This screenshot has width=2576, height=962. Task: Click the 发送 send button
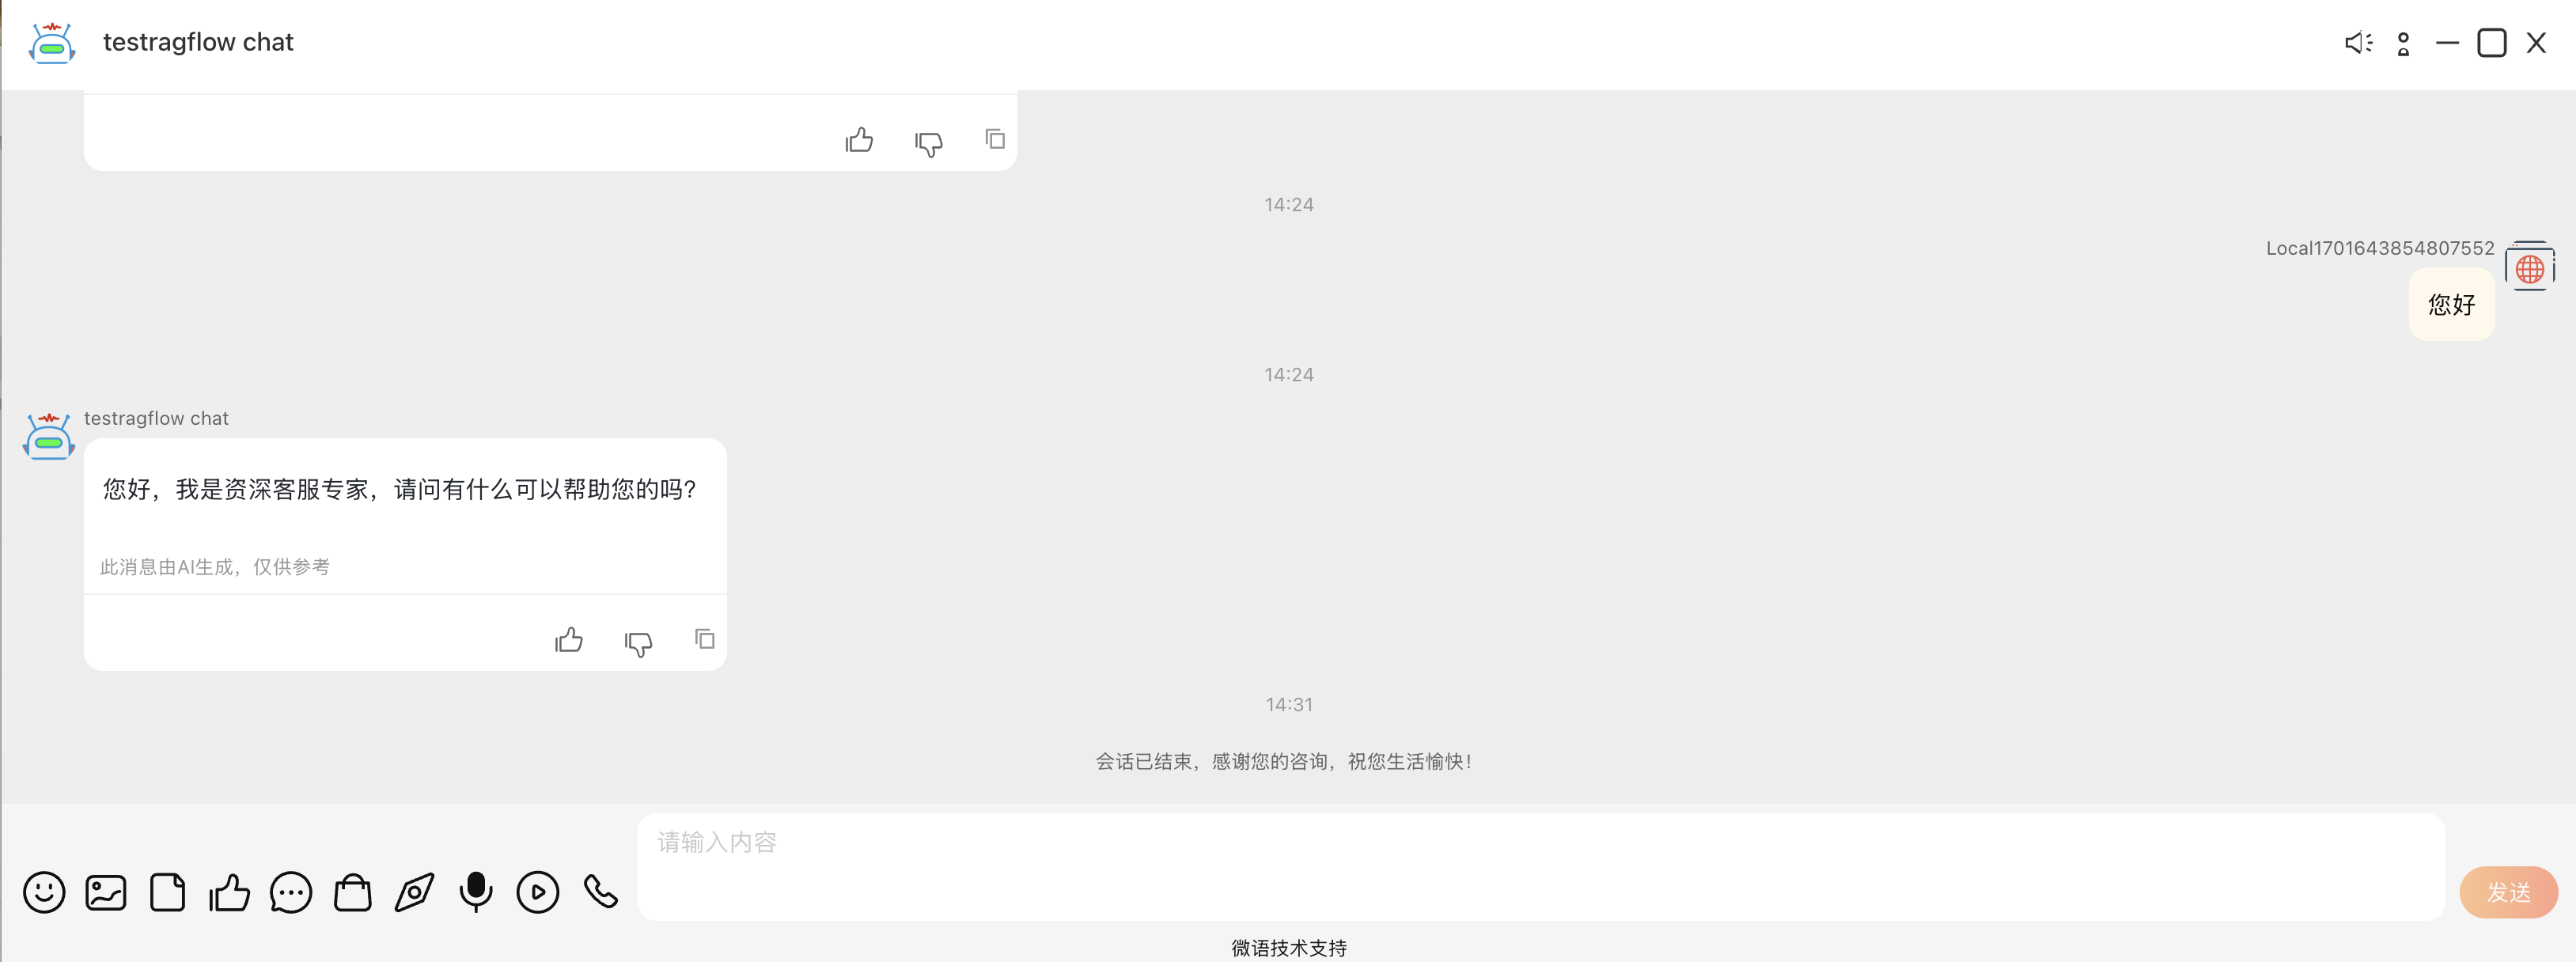2508,892
